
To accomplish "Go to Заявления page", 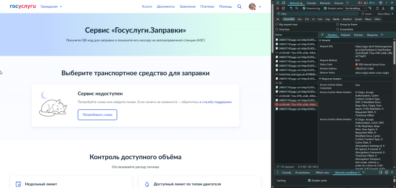I will coord(187,7).
